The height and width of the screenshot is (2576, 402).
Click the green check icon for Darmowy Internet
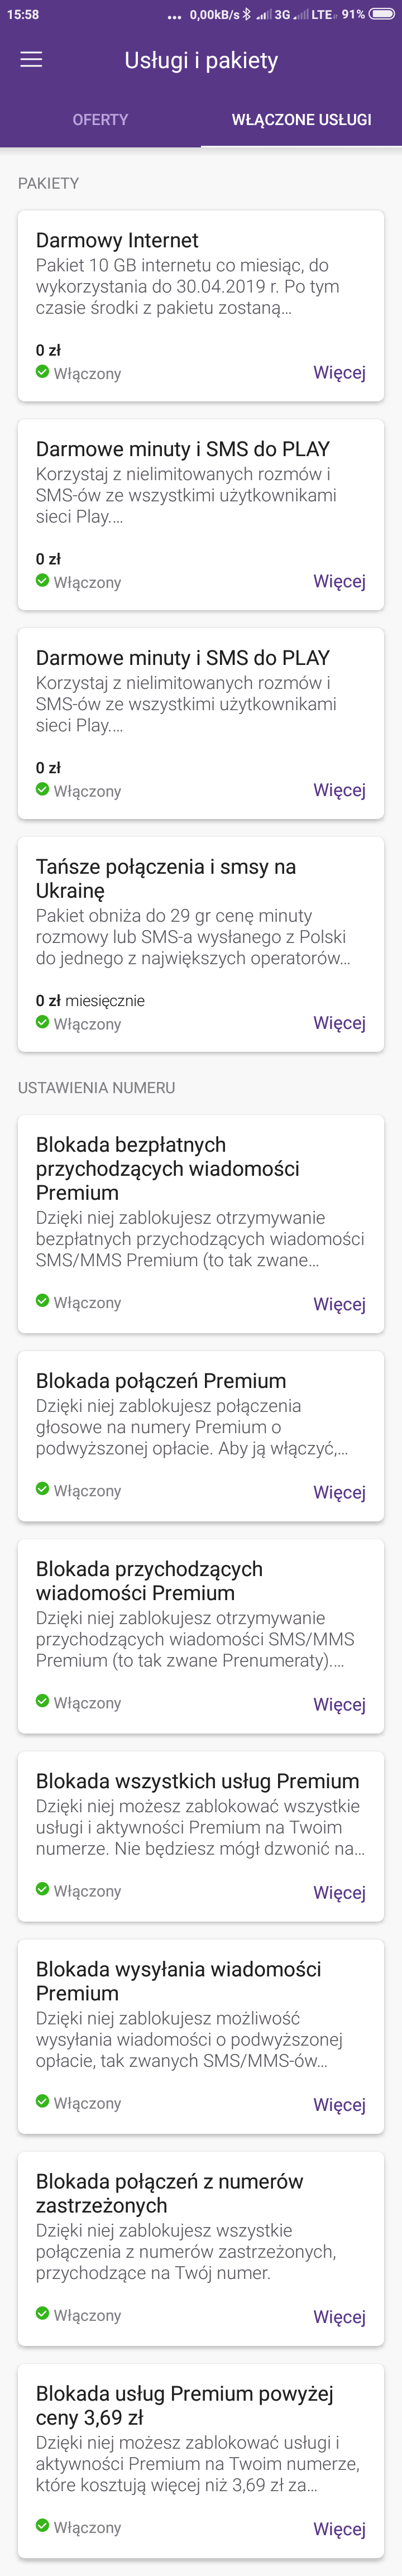tap(42, 372)
